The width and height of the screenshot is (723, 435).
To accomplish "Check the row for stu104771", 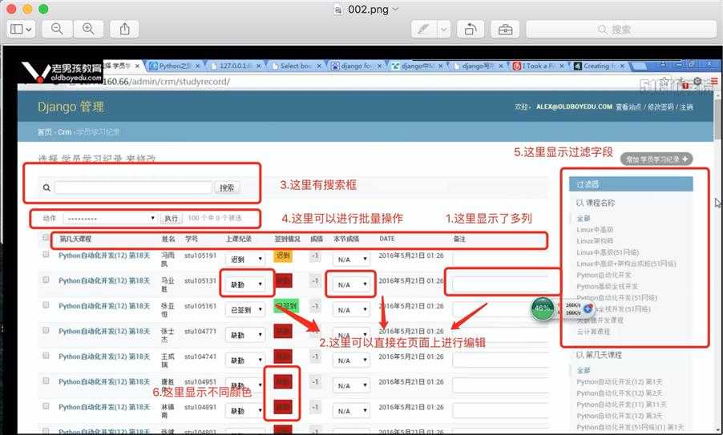I will (46, 330).
